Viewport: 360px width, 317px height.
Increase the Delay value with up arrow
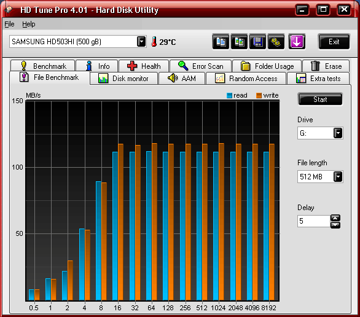click(335, 217)
